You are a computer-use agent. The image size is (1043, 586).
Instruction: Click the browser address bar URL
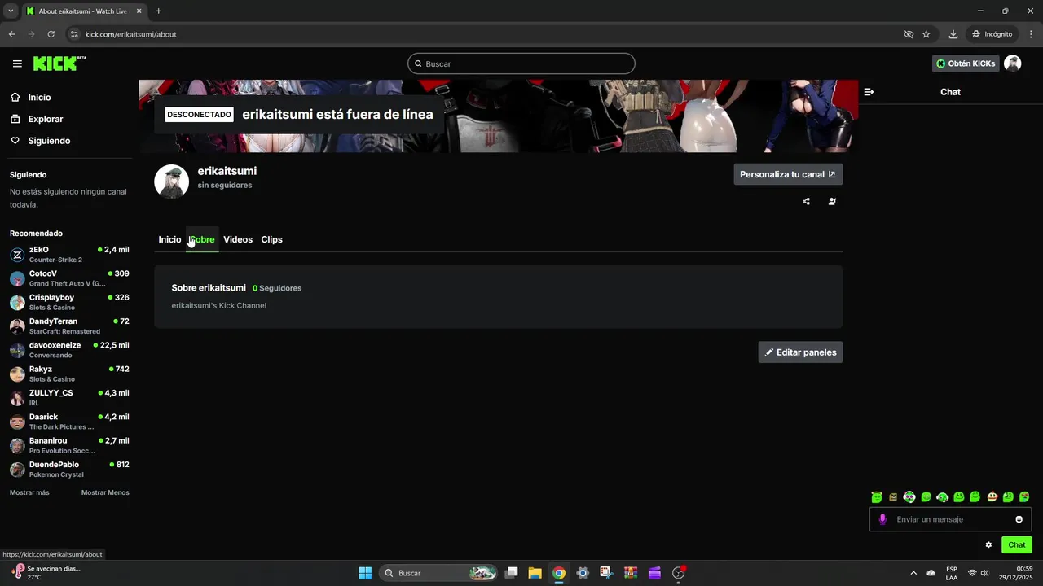131,34
